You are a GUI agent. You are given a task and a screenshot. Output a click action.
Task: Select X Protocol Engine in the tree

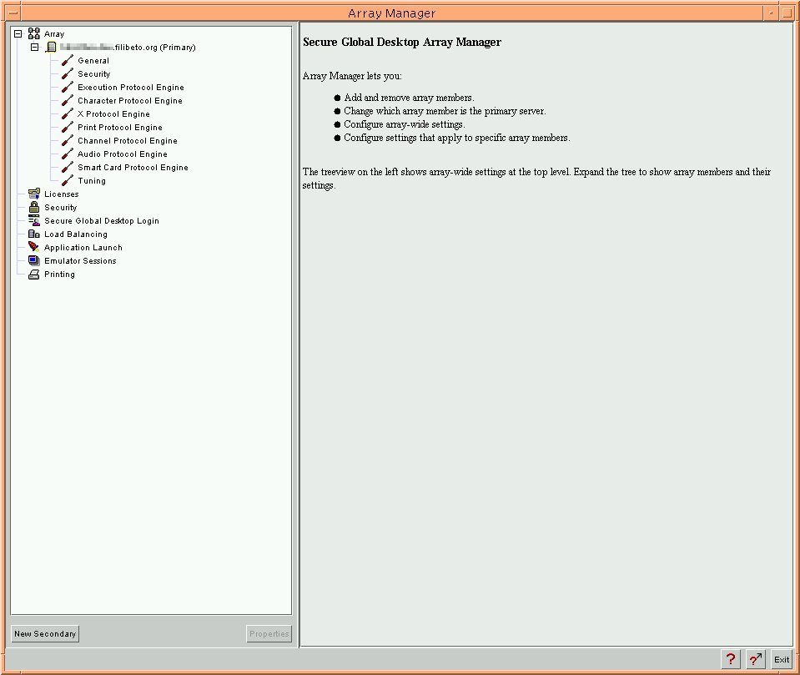113,114
